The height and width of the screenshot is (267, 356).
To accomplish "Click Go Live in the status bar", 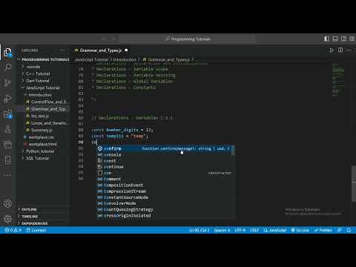I will point(300,230).
